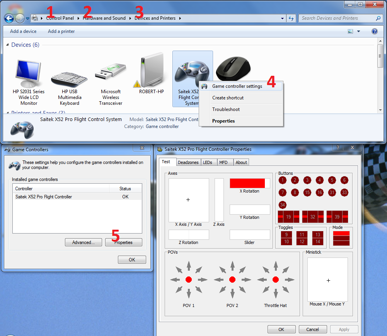Expand the chevron before Control Panel breadcrumb

42,18
